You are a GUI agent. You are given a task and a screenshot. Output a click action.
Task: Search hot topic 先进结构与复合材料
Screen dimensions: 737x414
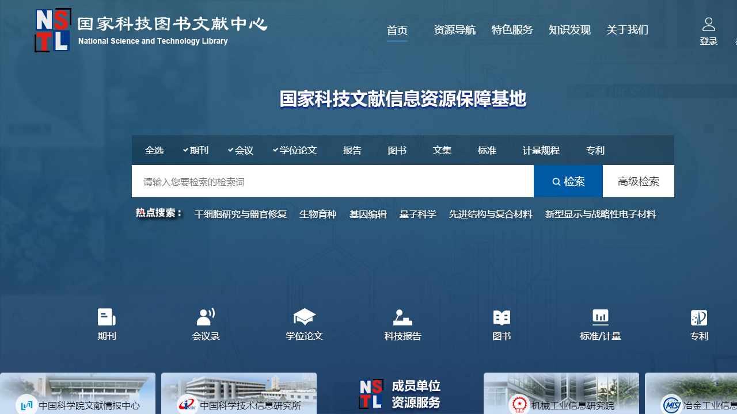click(491, 214)
